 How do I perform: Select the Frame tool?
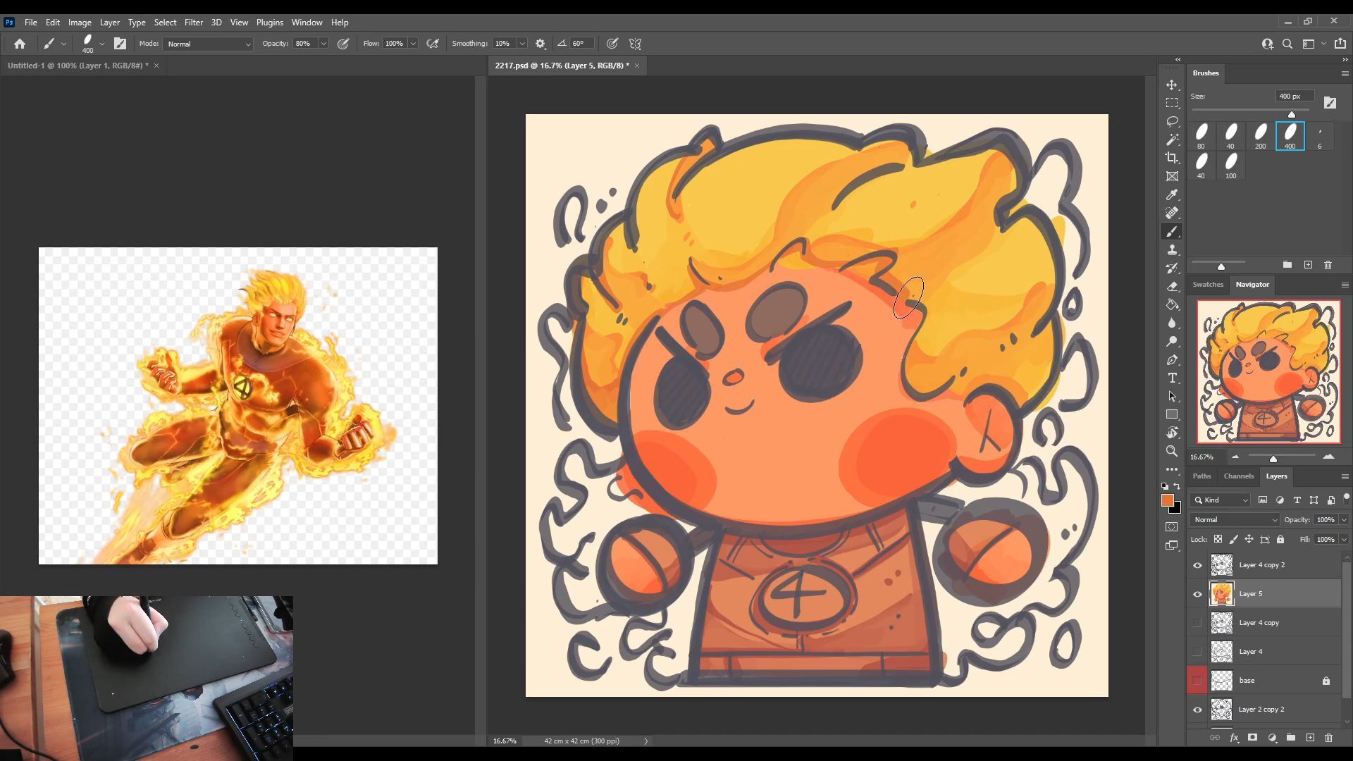(1172, 176)
